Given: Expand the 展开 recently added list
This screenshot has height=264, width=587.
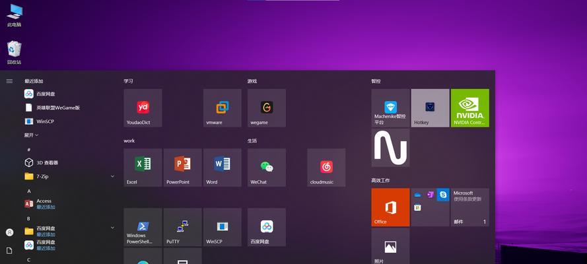Looking at the screenshot, I should tap(31, 135).
